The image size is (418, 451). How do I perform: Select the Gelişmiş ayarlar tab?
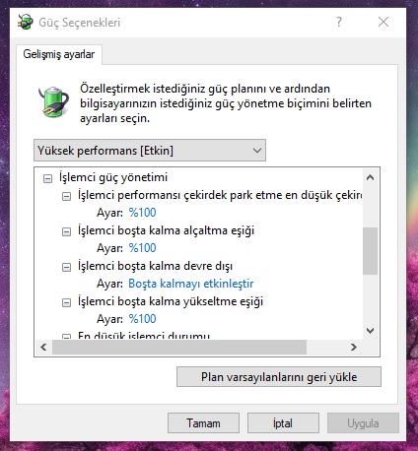tap(59, 54)
